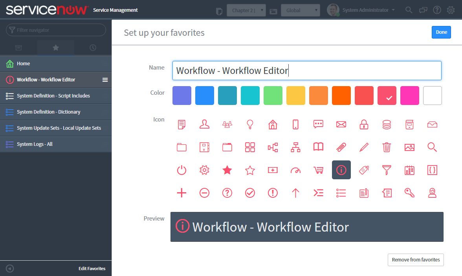Image resolution: width=462 pixels, height=276 pixels.
Task: Choose the pencil icon
Action: click(364, 147)
